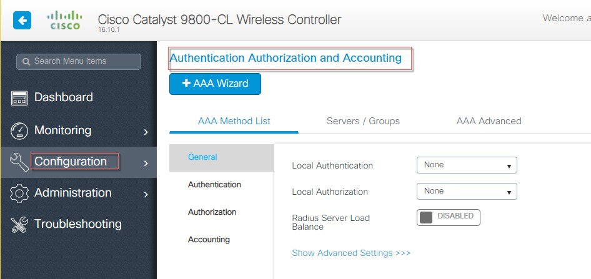Screen dimensions: 591x279
Task: Toggle Radius Server Load Balance switch
Action: point(448,218)
